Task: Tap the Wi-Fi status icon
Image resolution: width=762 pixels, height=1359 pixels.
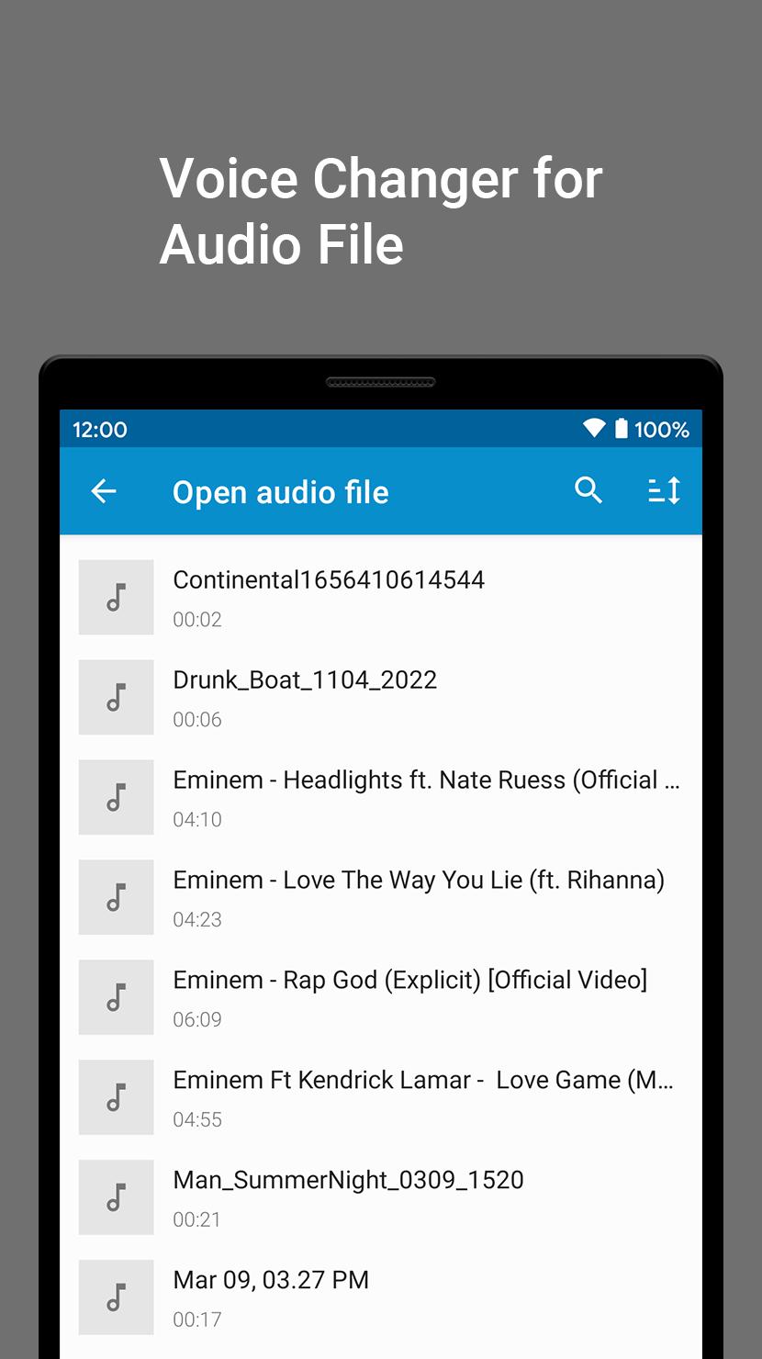Action: pos(594,429)
